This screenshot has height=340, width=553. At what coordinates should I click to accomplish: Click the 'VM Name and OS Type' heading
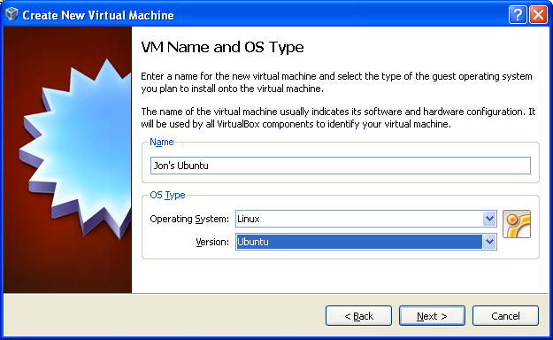tap(222, 47)
